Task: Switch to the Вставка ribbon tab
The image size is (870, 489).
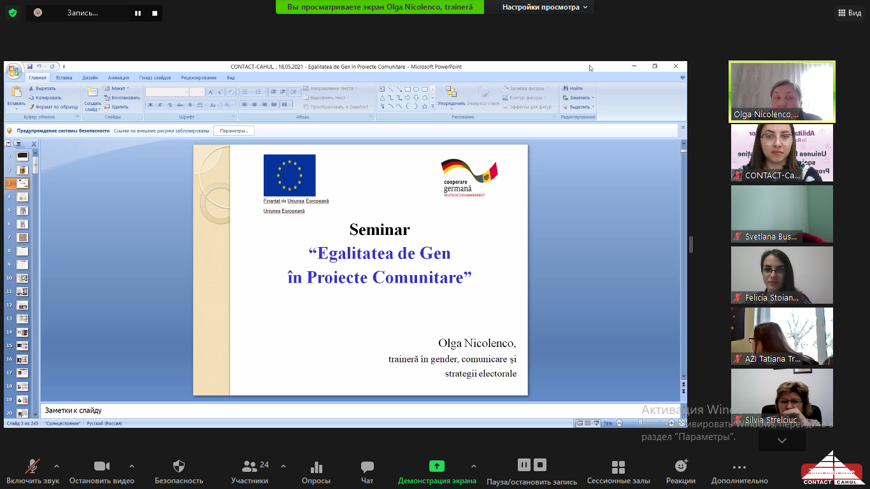Action: pos(64,78)
